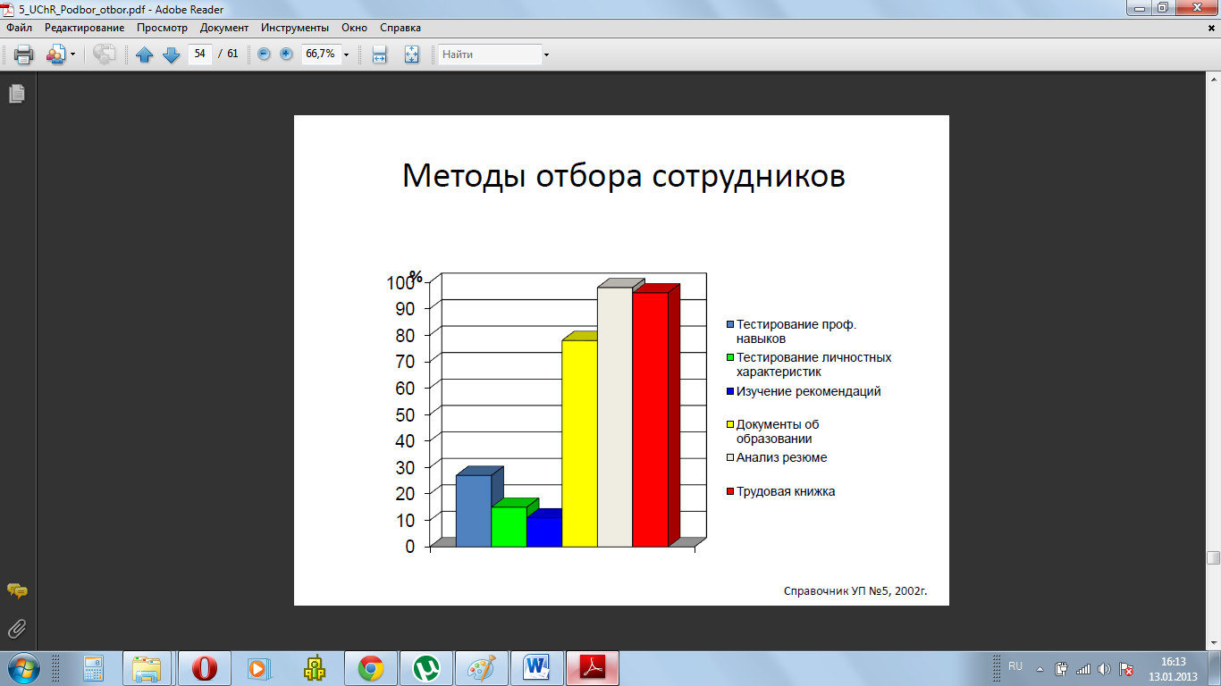Viewport: 1221px width, 686px height.
Task: Click the Adobe Reader taskbar button
Action: (594, 668)
